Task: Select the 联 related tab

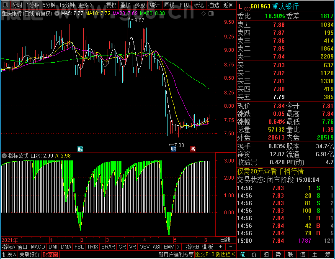Action: click(x=290, y=254)
